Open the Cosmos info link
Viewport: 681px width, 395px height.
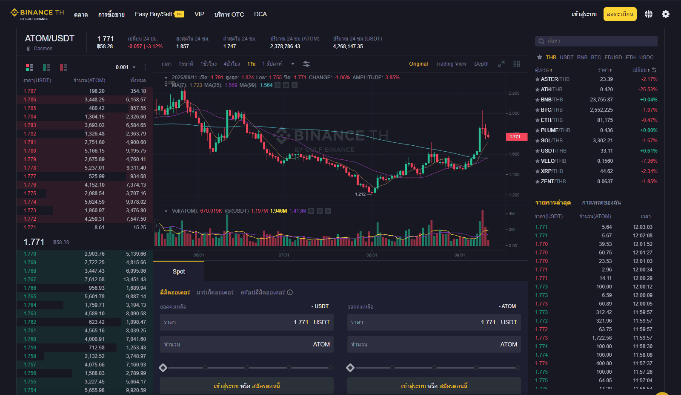pos(43,49)
